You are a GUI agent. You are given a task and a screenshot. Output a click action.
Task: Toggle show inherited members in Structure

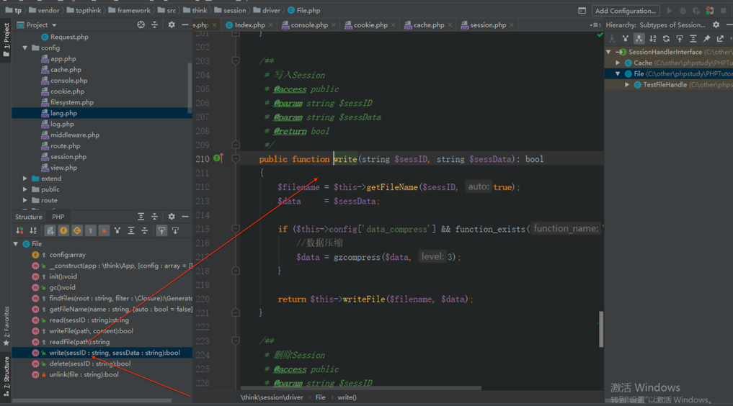117,230
